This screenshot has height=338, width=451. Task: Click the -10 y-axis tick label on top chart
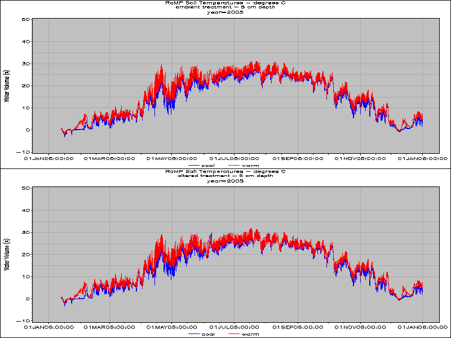pyautogui.click(x=24, y=152)
